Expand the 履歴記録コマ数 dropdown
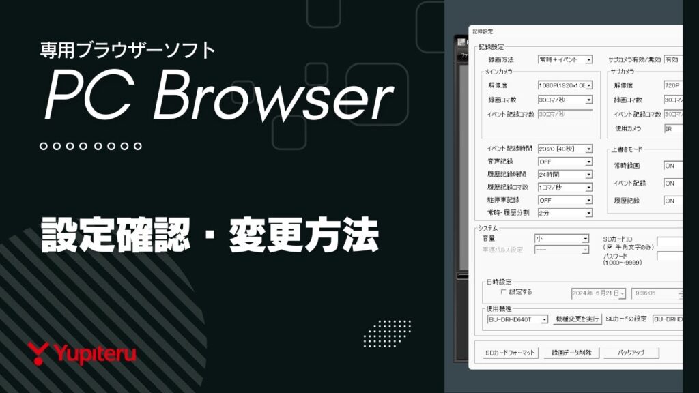The image size is (699, 393). (565, 188)
